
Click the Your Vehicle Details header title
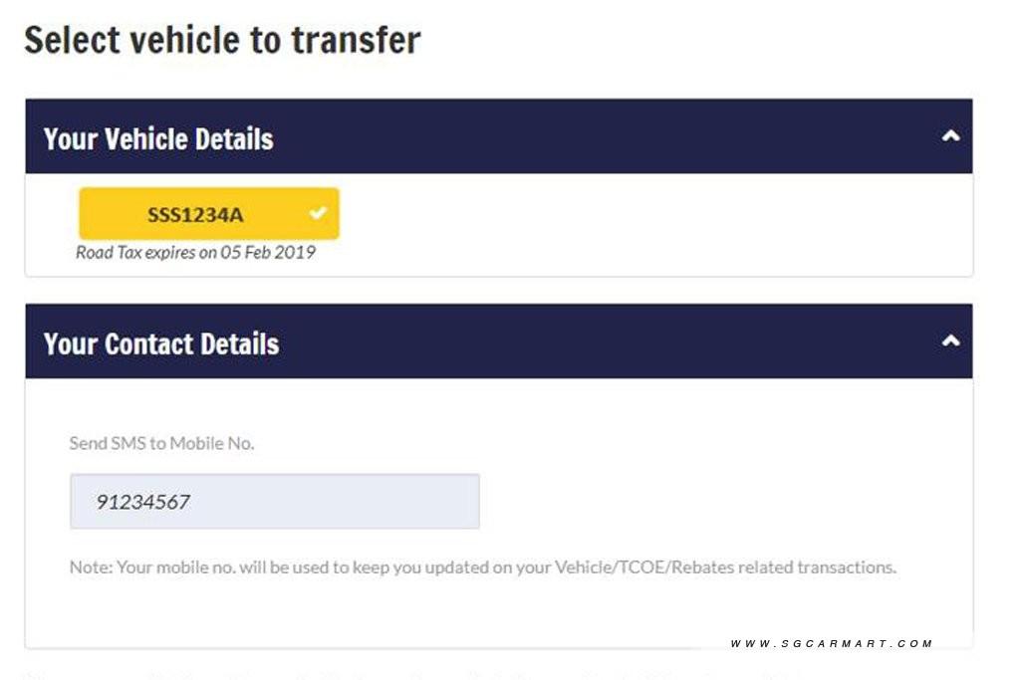tap(158, 139)
